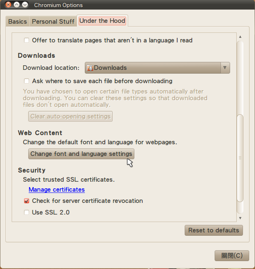Open the Download location dropdown

pyautogui.click(x=157, y=68)
